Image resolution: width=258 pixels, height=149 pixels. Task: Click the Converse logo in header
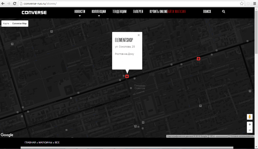tap(34, 12)
